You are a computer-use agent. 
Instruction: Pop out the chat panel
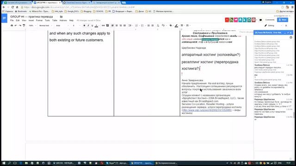(x=288, y=33)
